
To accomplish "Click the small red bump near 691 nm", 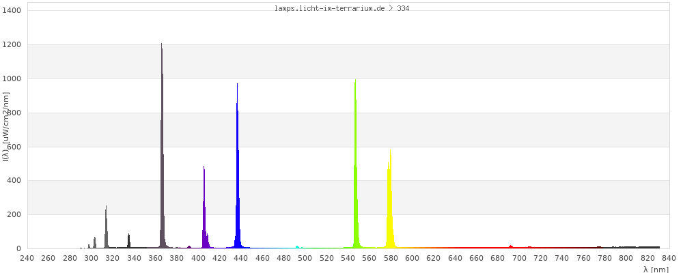I will (511, 246).
